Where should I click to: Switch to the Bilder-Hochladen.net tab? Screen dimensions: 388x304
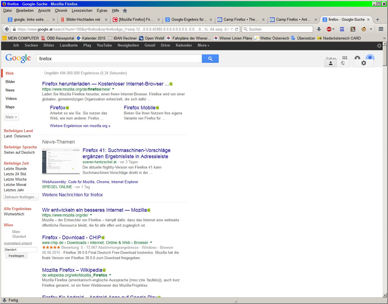84,20
